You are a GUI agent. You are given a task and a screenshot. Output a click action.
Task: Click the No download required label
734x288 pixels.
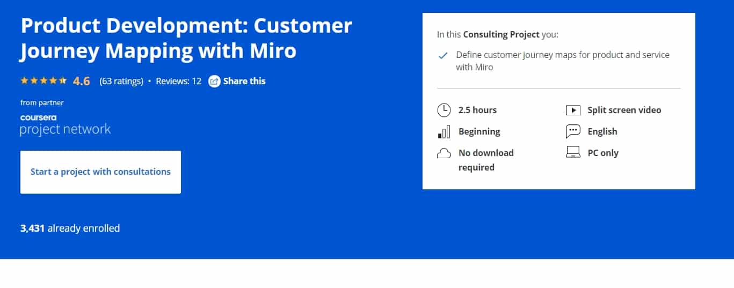(486, 160)
